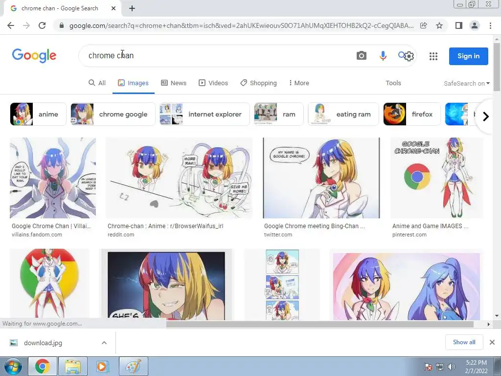Open the Chrome three-dot menu
This screenshot has height=376, width=501.
(x=490, y=25)
